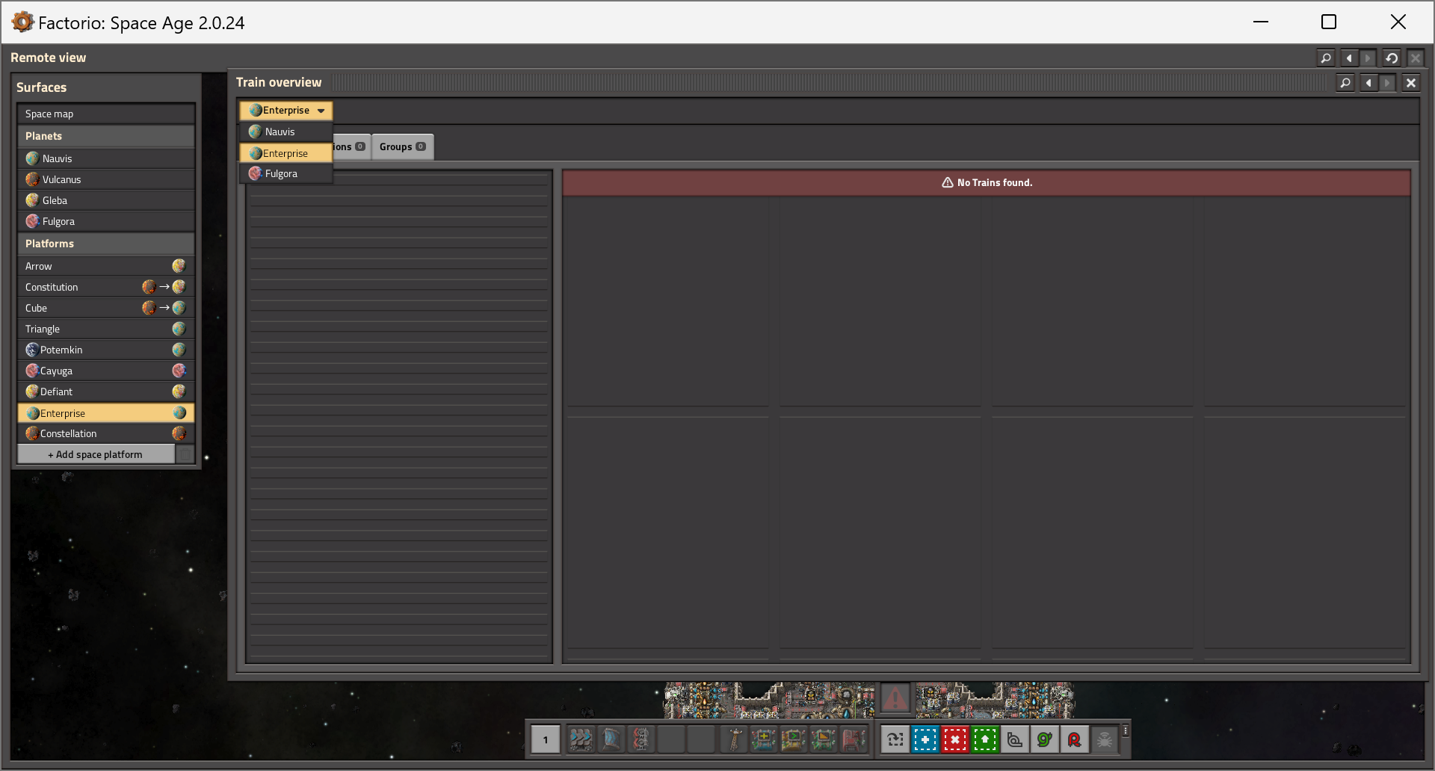
Task: Select the red machine item in the last quickbar slot
Action: [854, 740]
